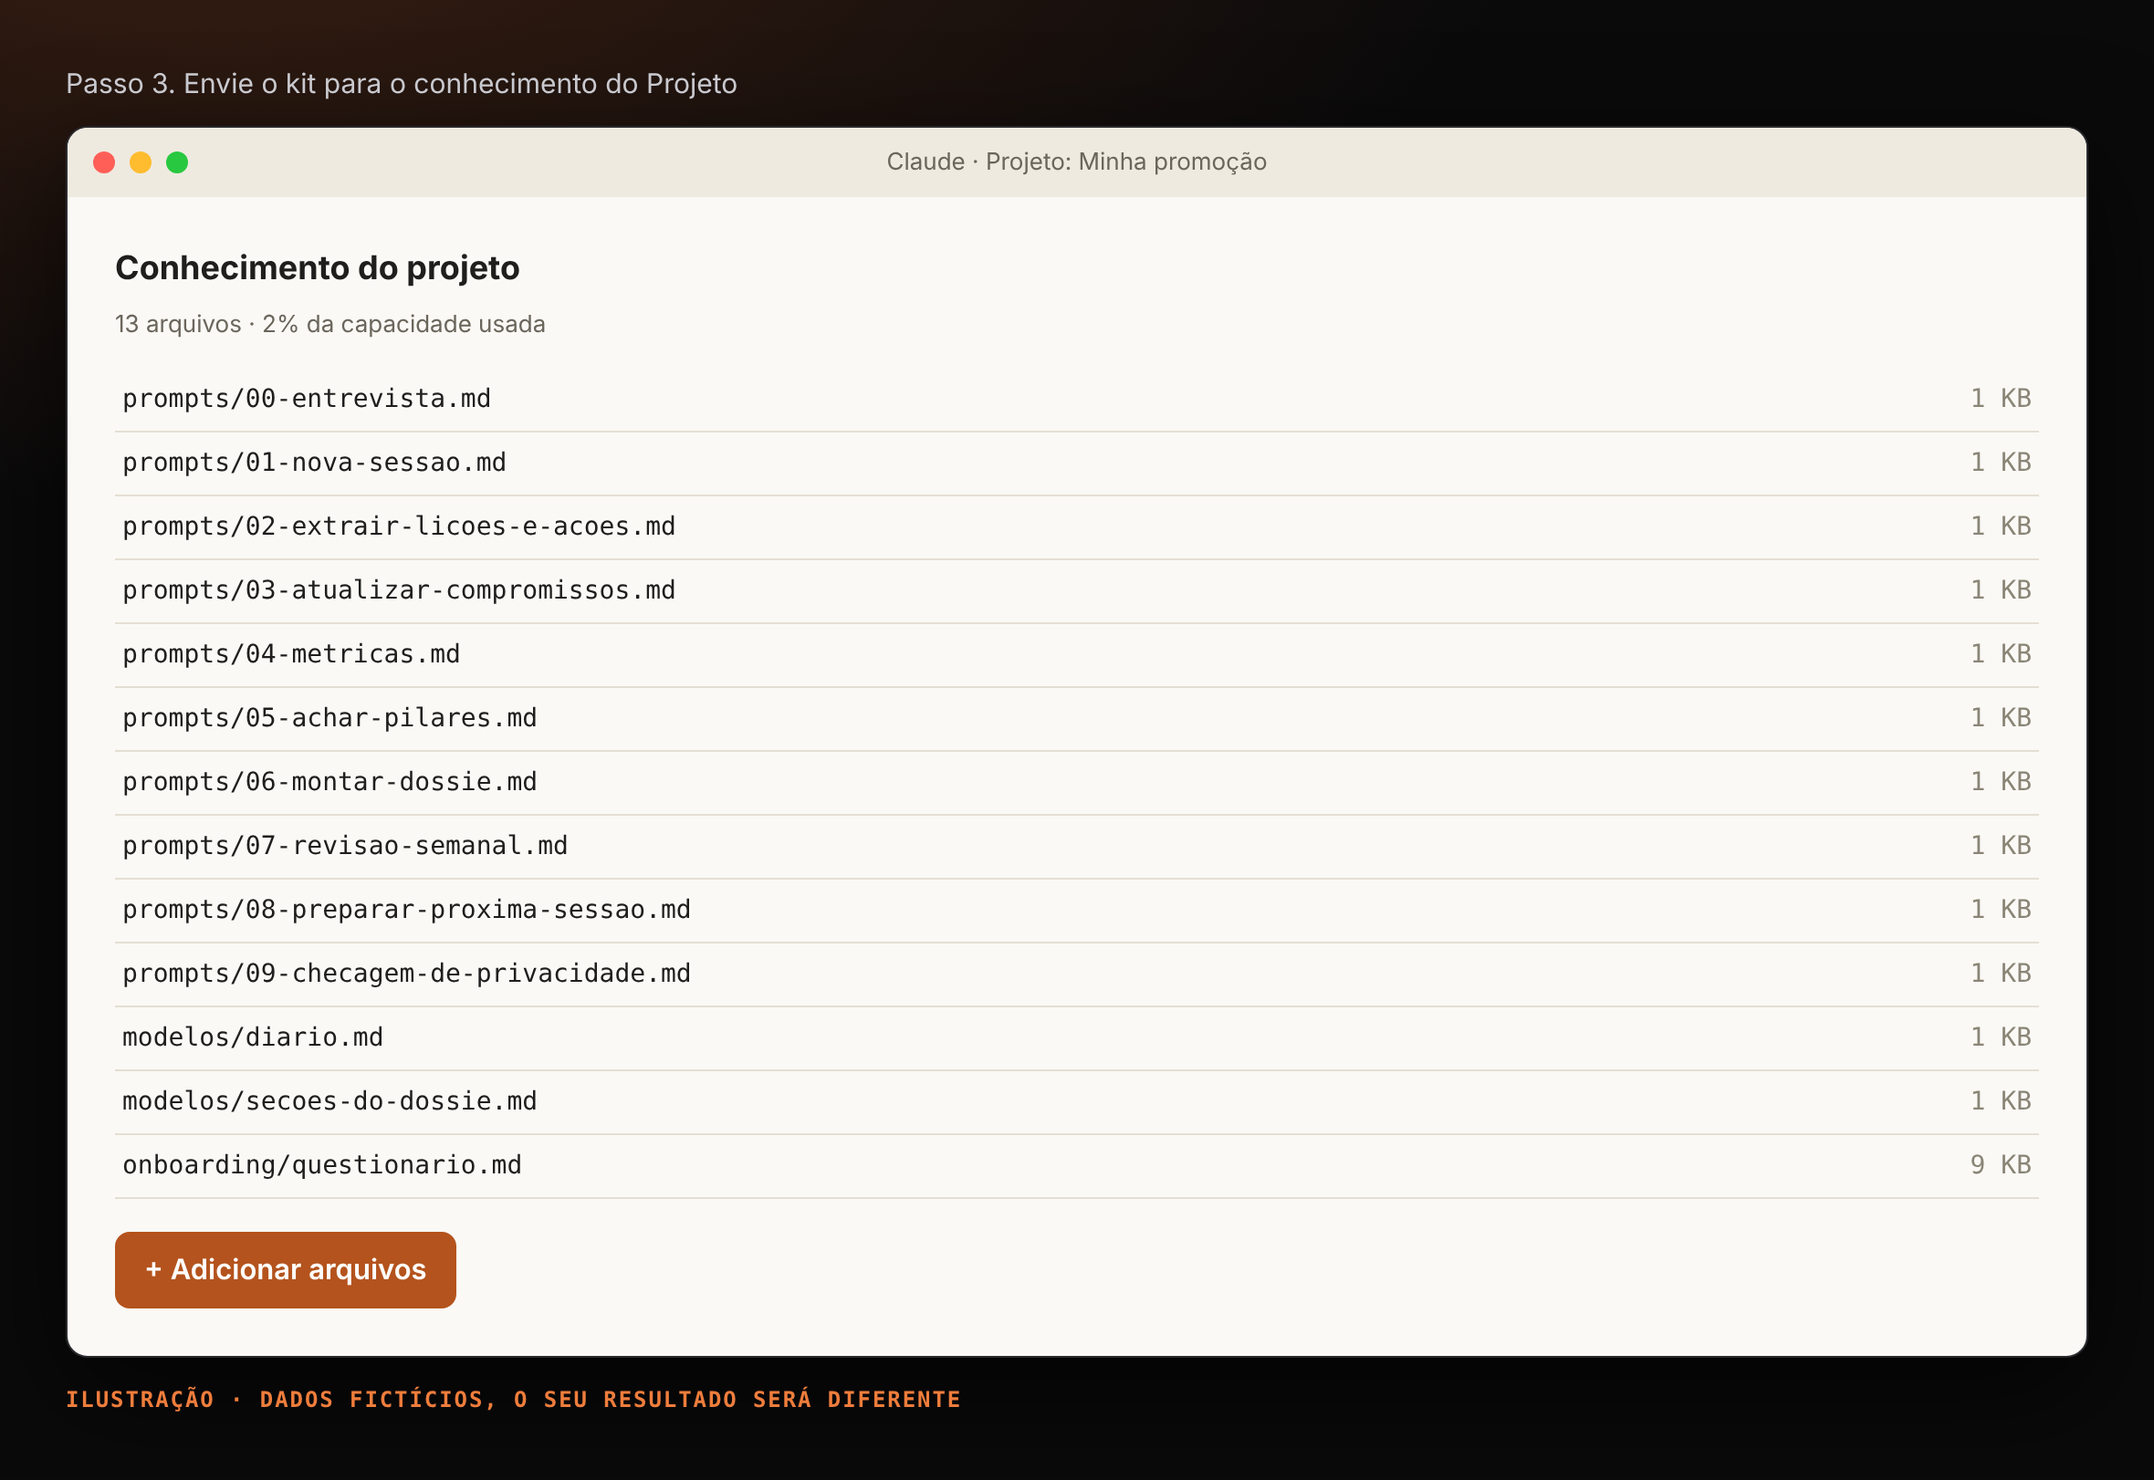This screenshot has height=1480, width=2154.
Task: Select the modelos/diario.md file
Action: [1076, 1039]
